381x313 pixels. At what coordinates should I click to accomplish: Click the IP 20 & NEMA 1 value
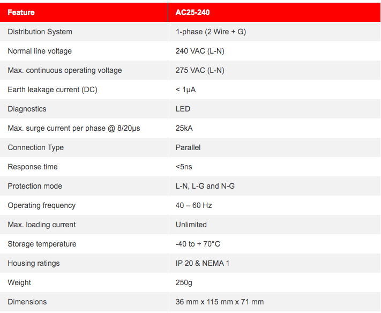click(203, 264)
